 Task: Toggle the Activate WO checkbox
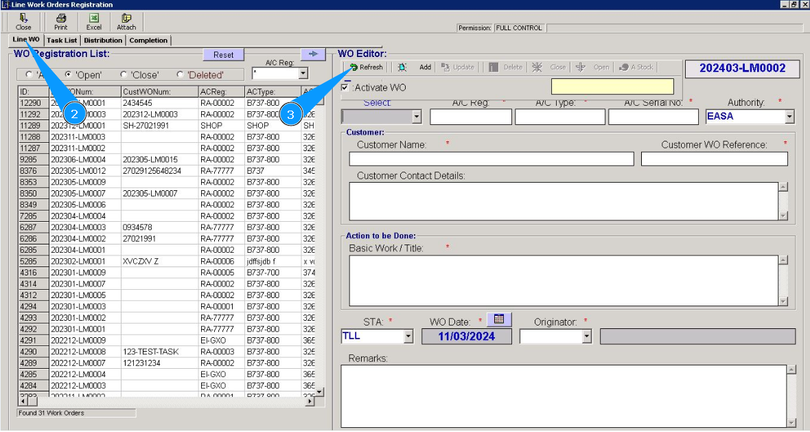tap(345, 87)
